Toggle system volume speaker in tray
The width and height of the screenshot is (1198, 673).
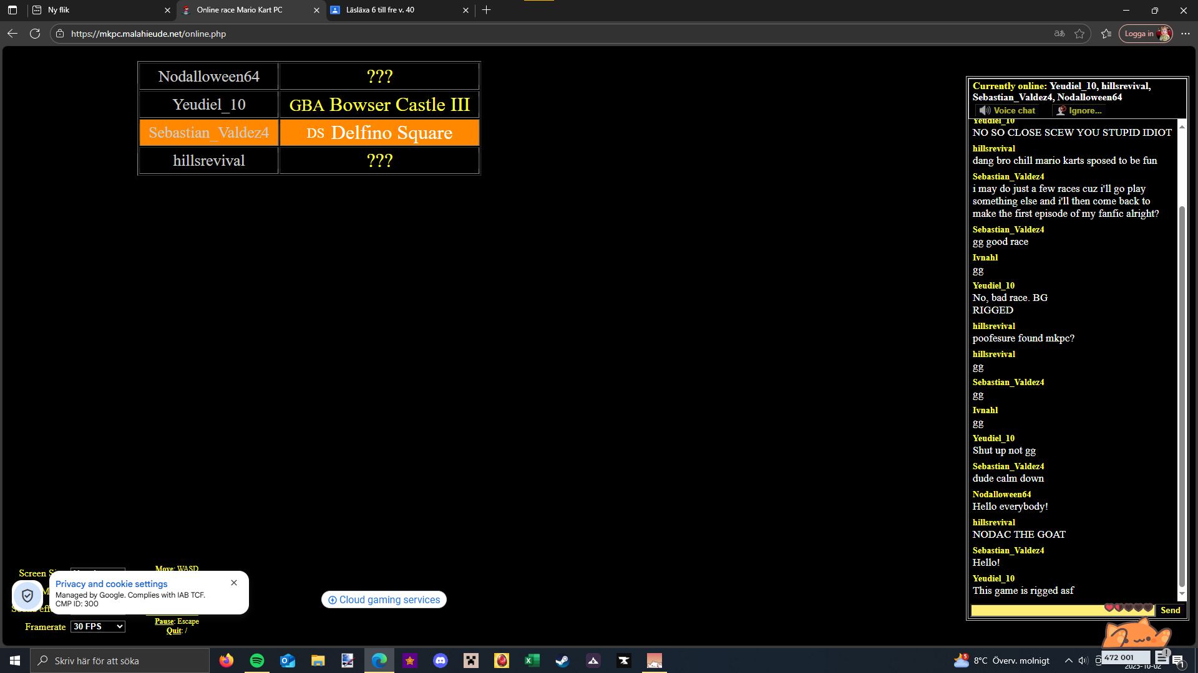pyautogui.click(x=1083, y=661)
